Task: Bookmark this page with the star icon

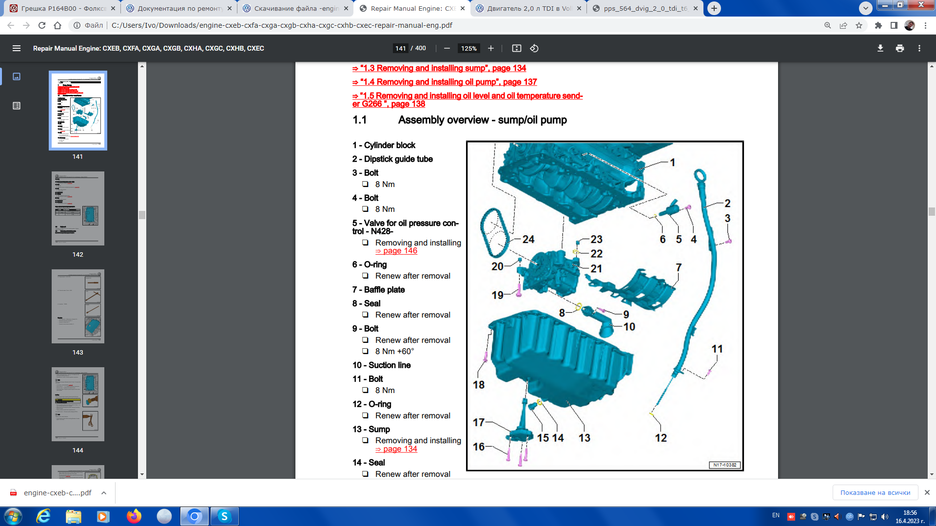Action: click(859, 25)
